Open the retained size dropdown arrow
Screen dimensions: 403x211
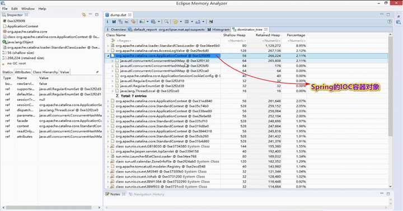click(192, 22)
